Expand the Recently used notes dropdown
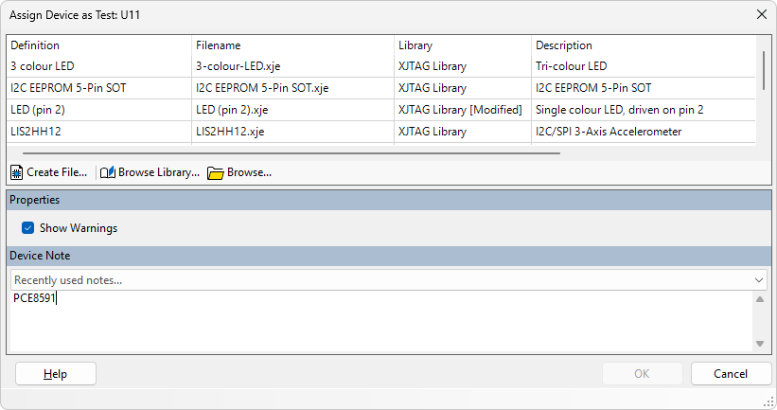The height and width of the screenshot is (410, 777). click(760, 280)
